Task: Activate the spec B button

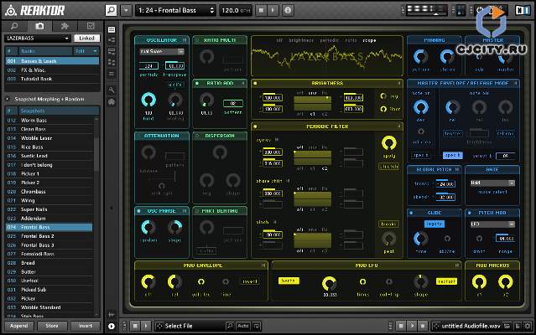Action: click(x=453, y=155)
